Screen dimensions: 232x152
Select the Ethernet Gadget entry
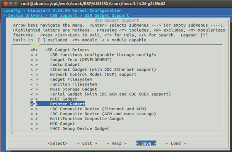pos(103,70)
